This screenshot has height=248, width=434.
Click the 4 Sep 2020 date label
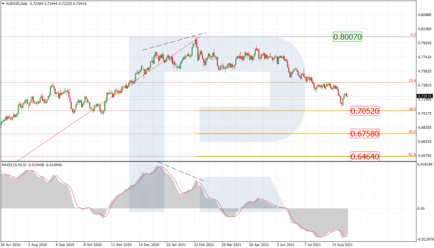pyautogui.click(x=65, y=245)
